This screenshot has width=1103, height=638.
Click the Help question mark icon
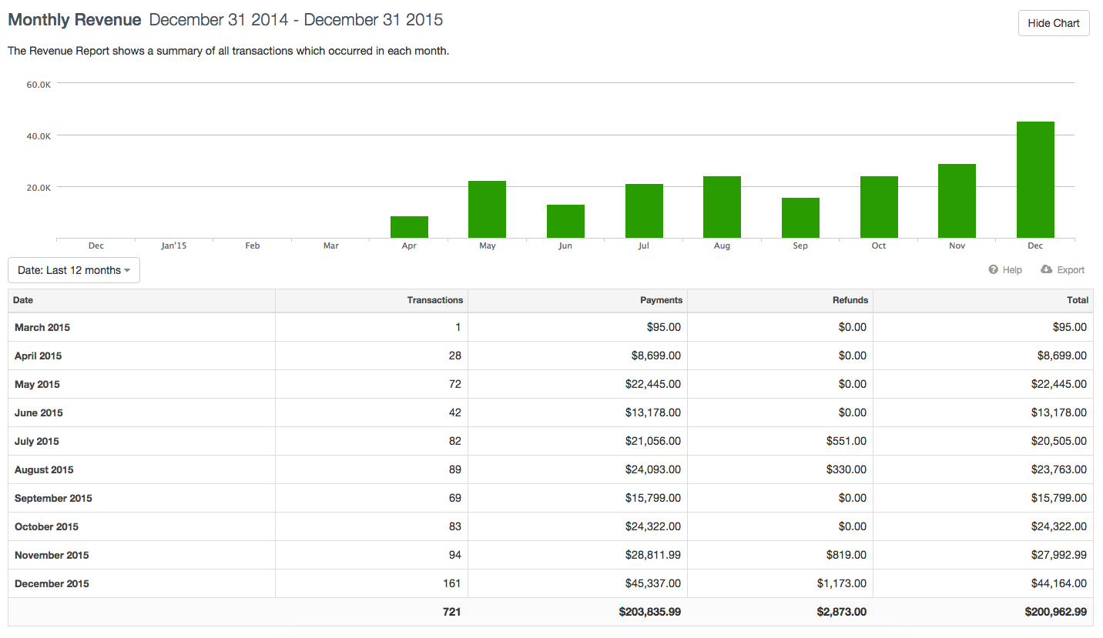(994, 269)
